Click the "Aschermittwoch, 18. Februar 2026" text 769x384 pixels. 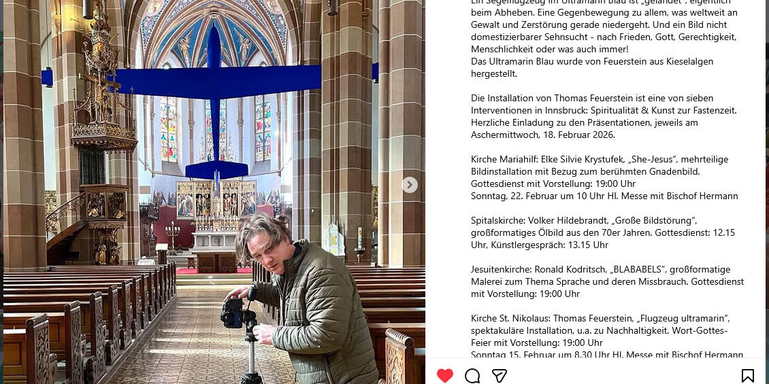click(543, 135)
